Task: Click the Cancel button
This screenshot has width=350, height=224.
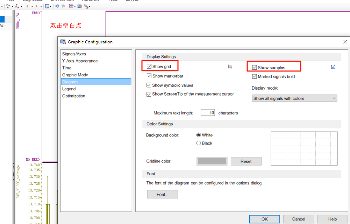Action: tap(299, 219)
